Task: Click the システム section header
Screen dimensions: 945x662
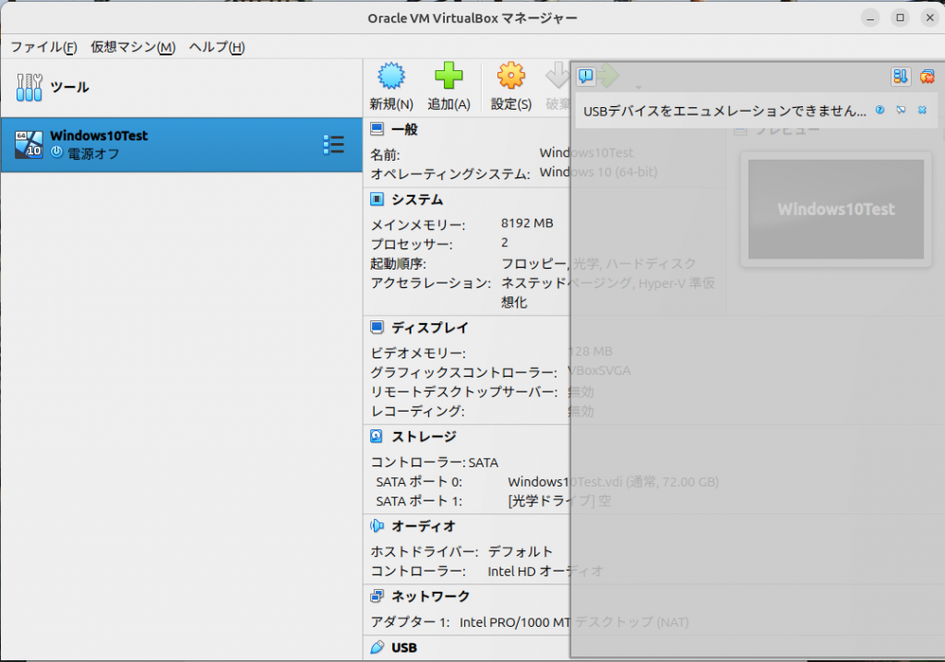Action: coord(417,199)
